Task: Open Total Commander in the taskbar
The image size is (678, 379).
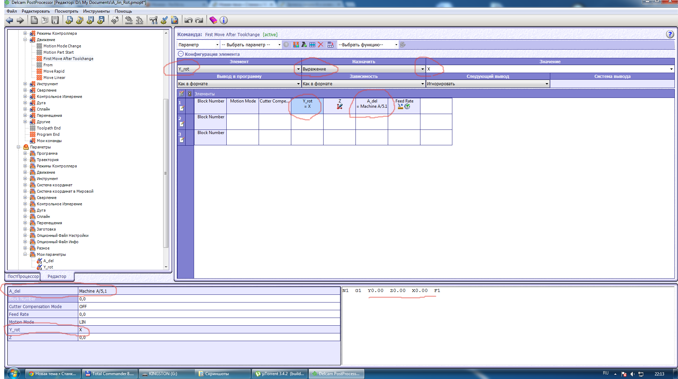Action: click(110, 374)
